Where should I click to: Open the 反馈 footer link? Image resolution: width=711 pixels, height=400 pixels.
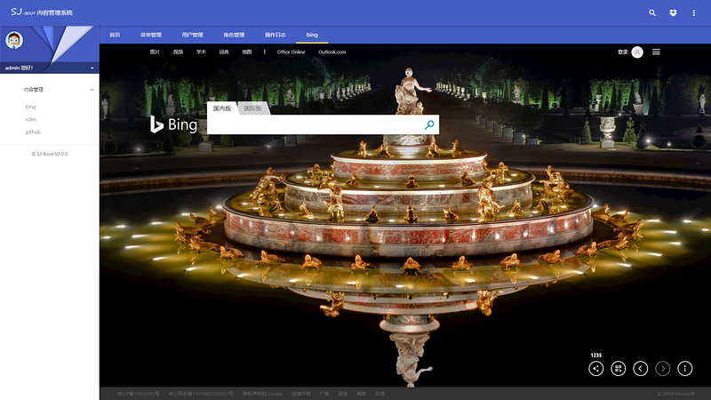click(380, 394)
